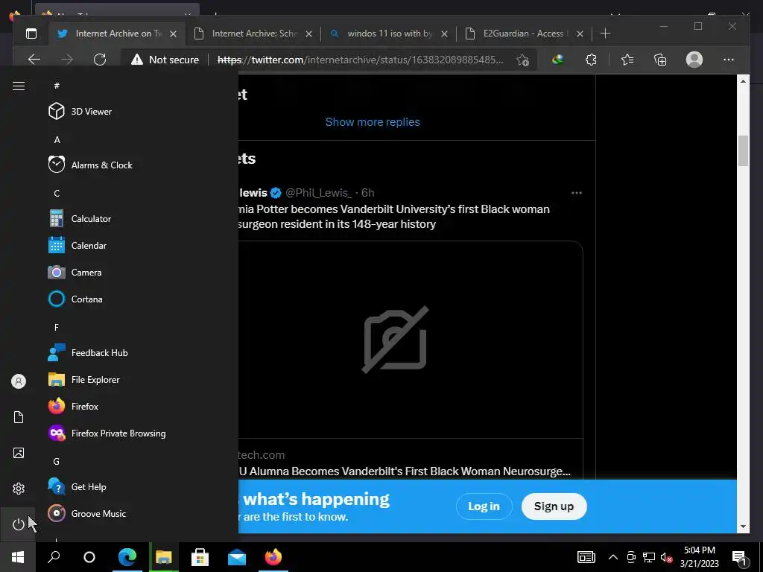Launch the Camera app
This screenshot has width=763, height=572.
click(x=75, y=273)
